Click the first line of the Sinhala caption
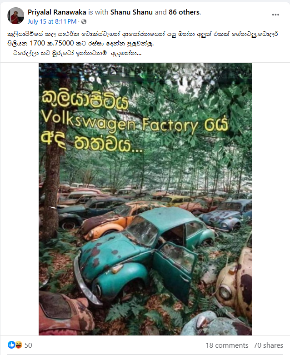 (143, 34)
